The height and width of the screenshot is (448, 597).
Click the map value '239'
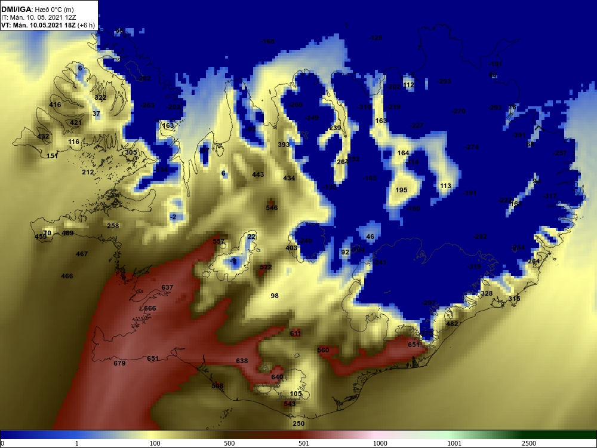[335, 128]
